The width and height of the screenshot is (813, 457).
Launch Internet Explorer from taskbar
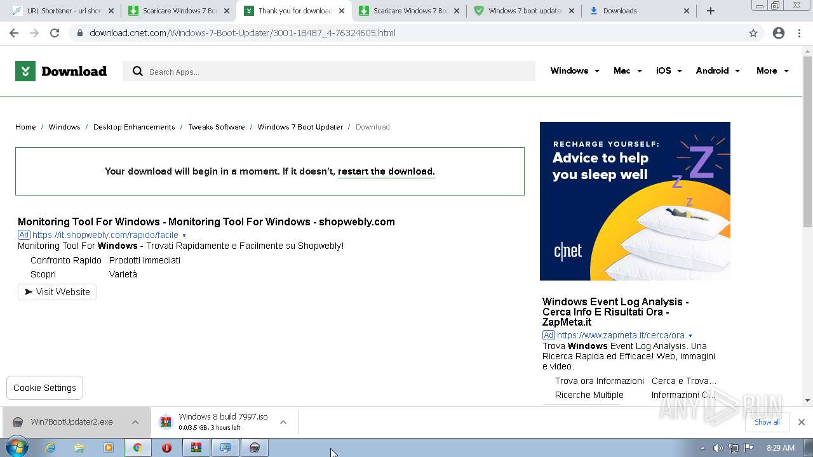coord(50,447)
